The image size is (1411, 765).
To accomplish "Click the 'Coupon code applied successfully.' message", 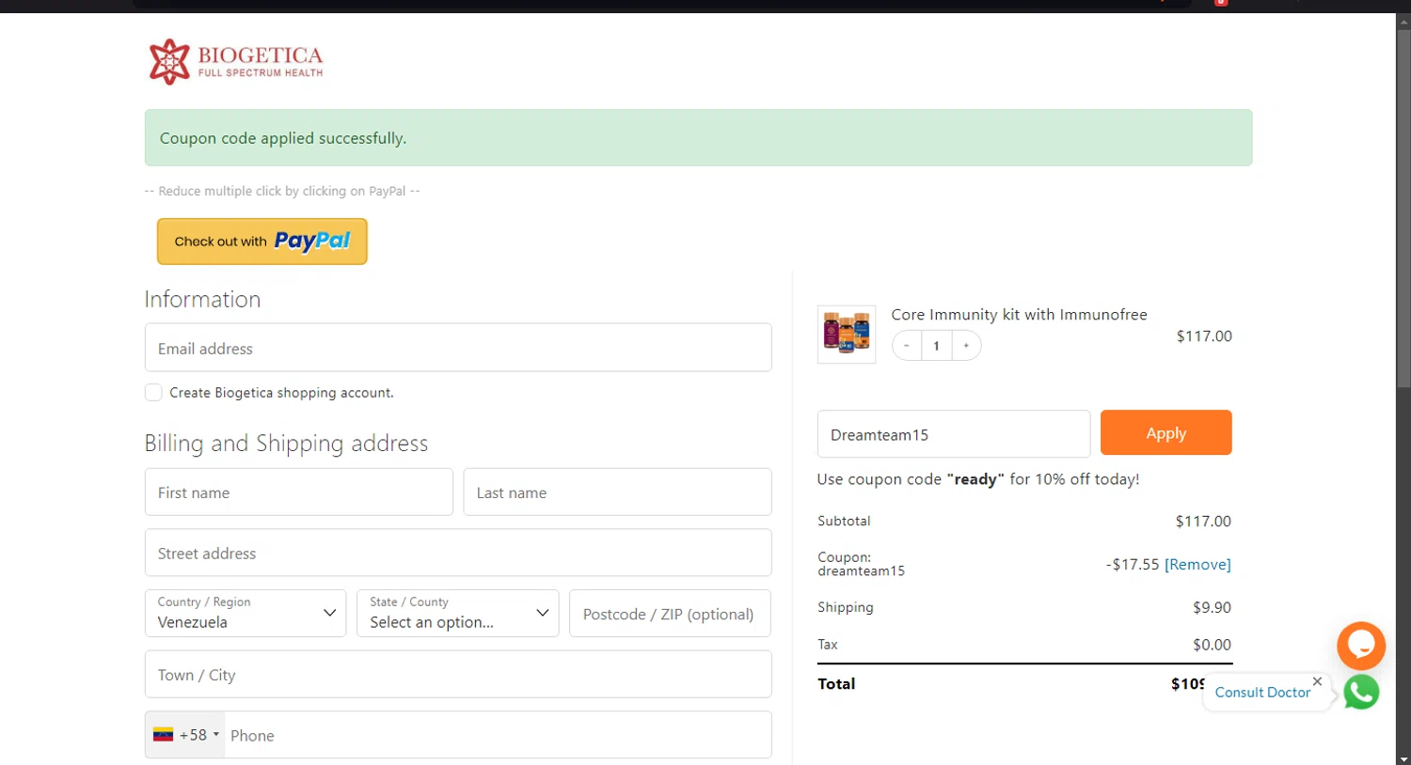I will 283,138.
